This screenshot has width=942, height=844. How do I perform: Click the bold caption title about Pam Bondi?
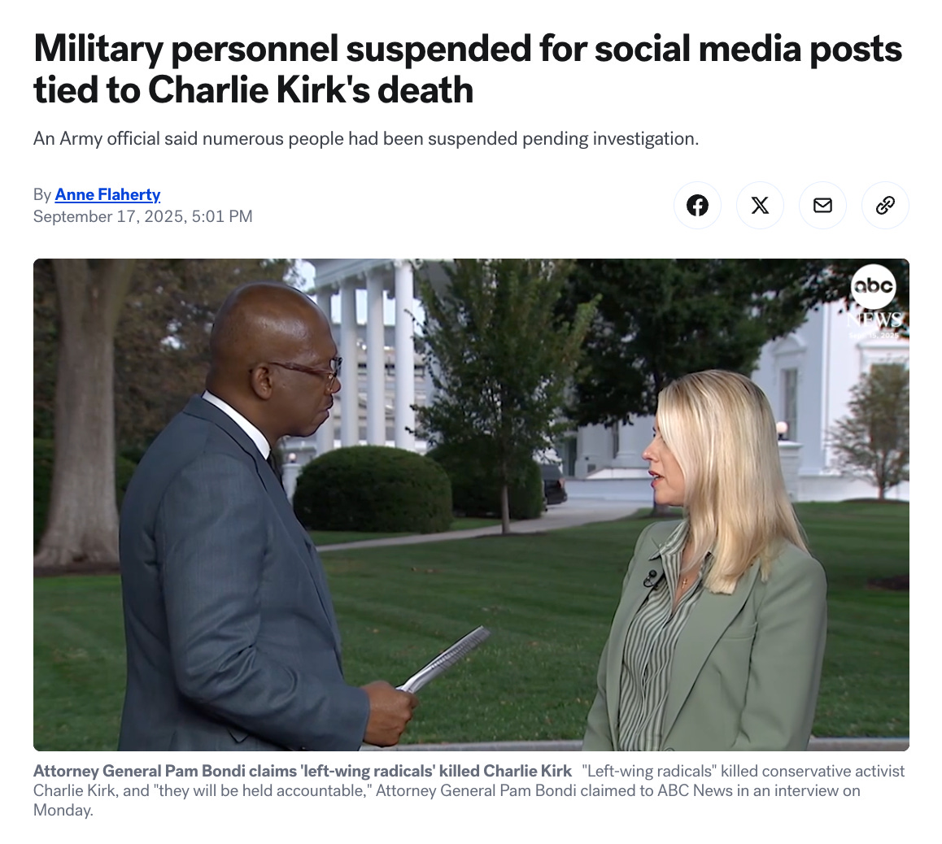pyautogui.click(x=303, y=771)
